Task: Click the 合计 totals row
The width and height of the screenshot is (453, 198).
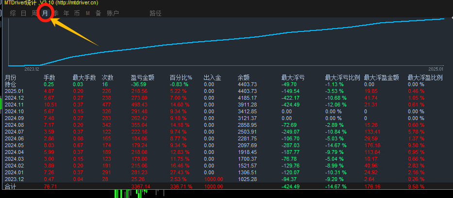Action: [11, 185]
